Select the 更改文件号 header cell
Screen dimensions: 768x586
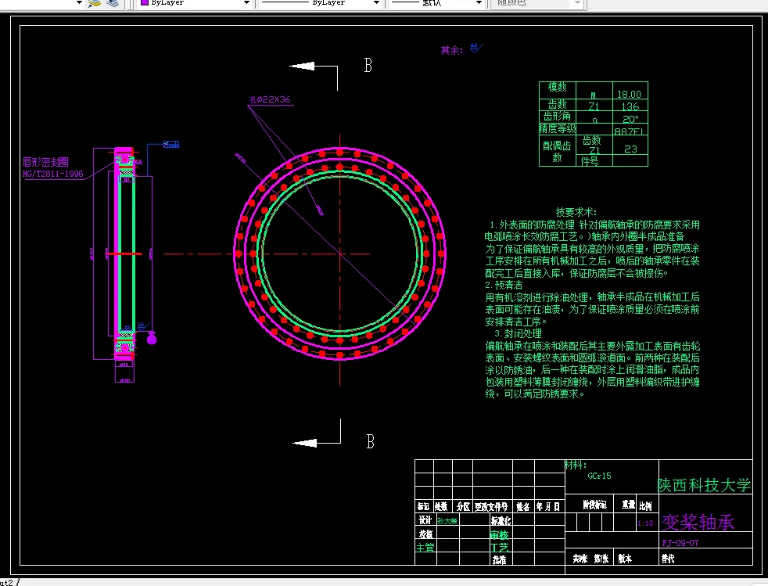[491, 507]
